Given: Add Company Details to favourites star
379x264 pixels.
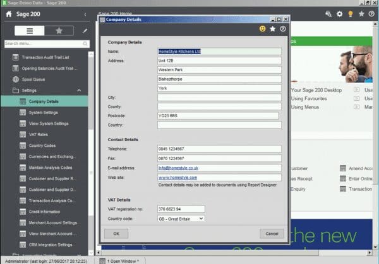Looking at the screenshot, I should (x=273, y=29).
